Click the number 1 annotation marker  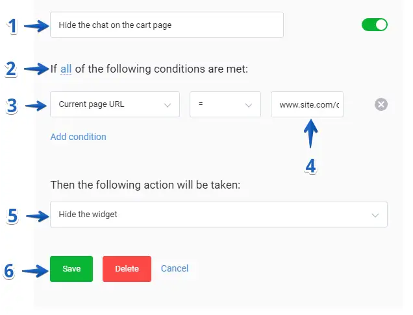pyautogui.click(x=11, y=27)
